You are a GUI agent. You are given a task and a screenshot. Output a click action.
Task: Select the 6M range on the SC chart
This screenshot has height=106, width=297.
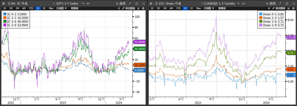[x=24, y=8]
